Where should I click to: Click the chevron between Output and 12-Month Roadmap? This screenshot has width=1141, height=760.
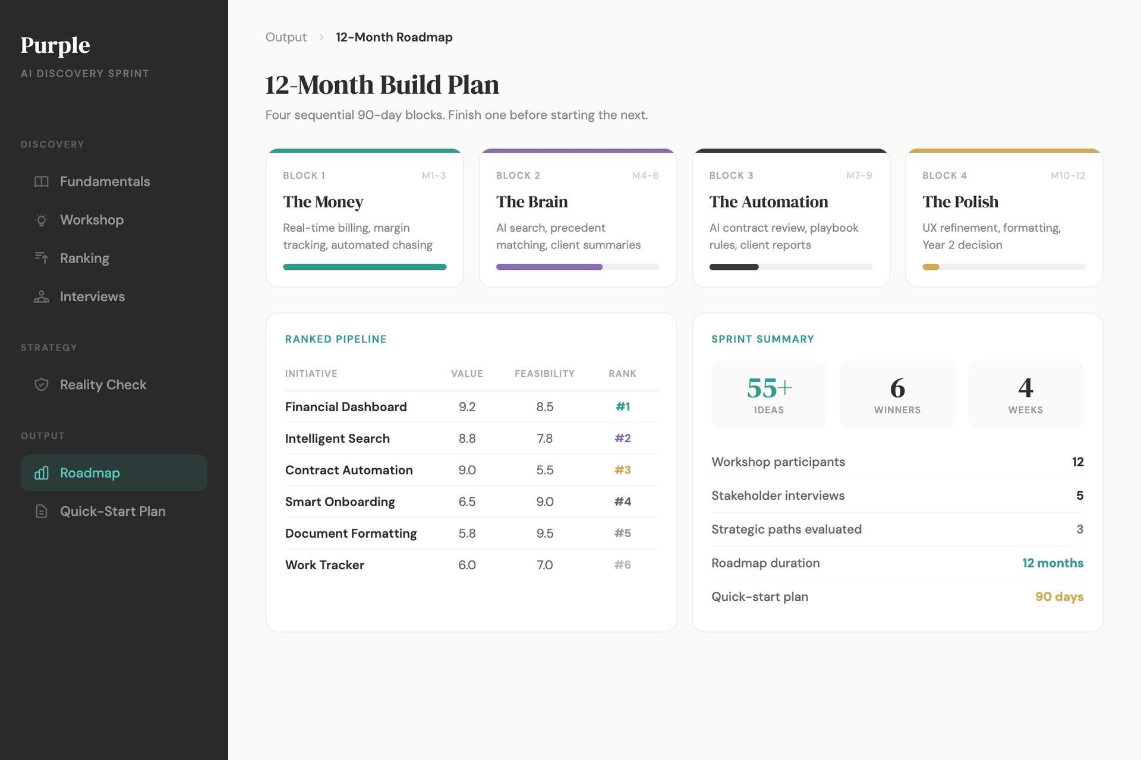[x=320, y=37]
